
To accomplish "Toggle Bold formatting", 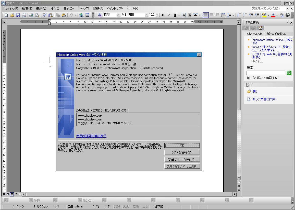I will click(x=163, y=15).
